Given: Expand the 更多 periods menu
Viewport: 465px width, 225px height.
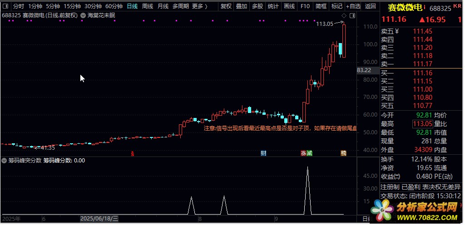Looking at the screenshot, I should coord(200,6).
